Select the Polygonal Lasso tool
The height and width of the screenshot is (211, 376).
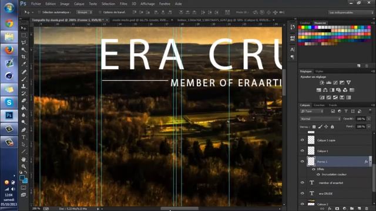click(23, 43)
